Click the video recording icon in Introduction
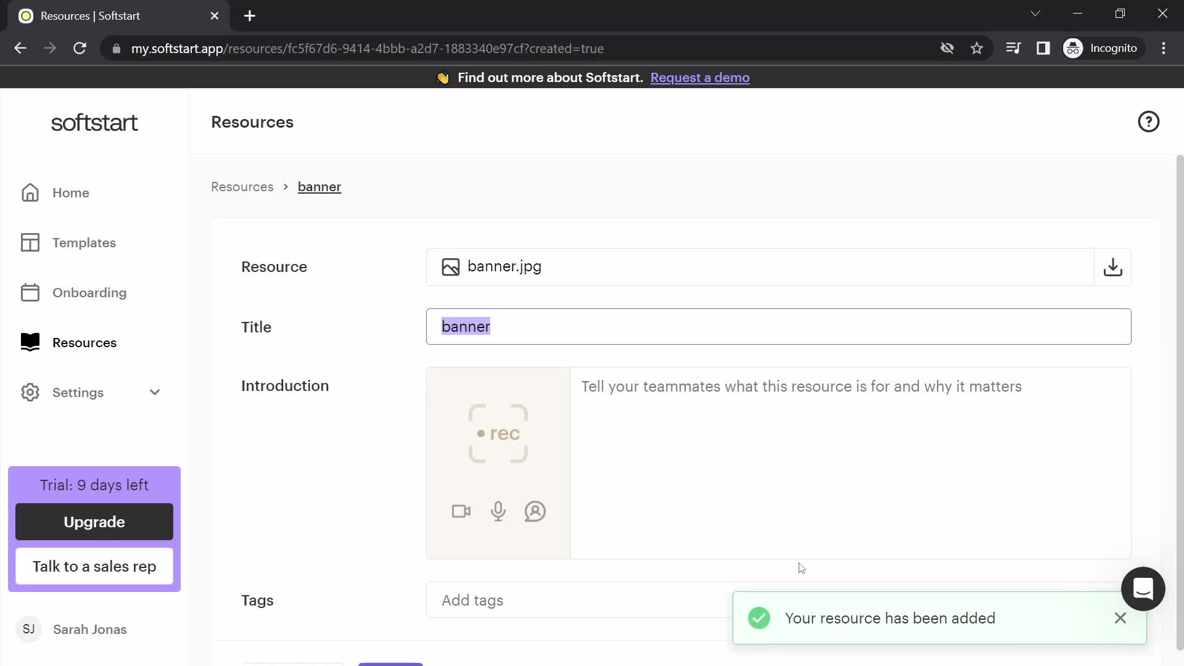Viewport: 1184px width, 666px height. tap(461, 511)
